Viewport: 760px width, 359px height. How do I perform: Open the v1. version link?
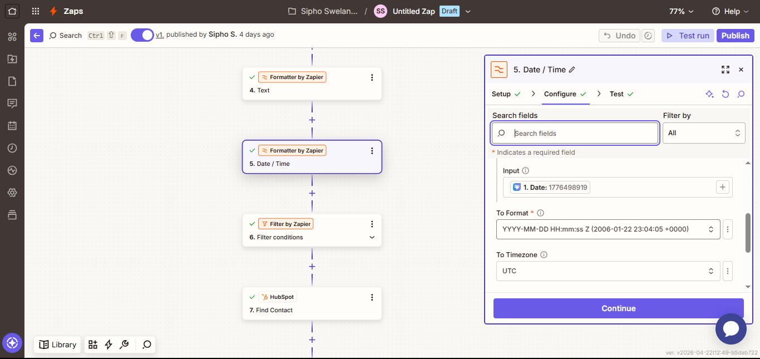tap(160, 35)
